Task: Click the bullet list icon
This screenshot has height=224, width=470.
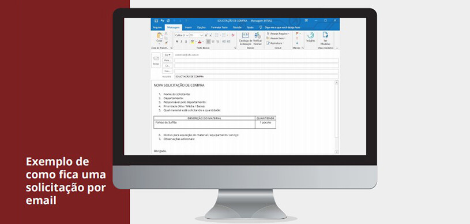Action: pos(217,35)
